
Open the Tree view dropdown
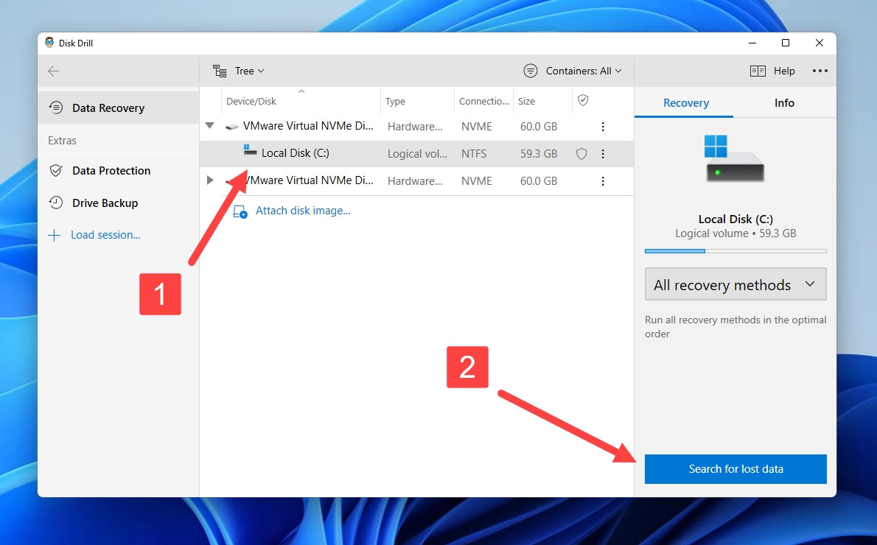(238, 71)
